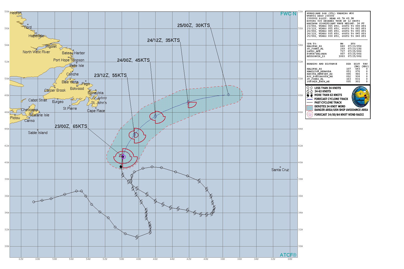Screen dimensions: 404x269
Task: Click the 'Hopedale' place label
Action: point(36,36)
